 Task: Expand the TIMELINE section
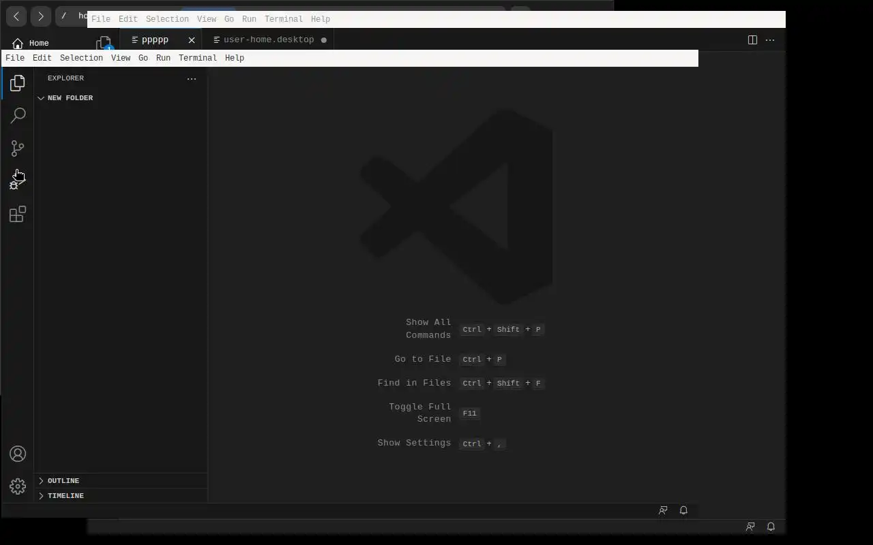[x=65, y=496]
